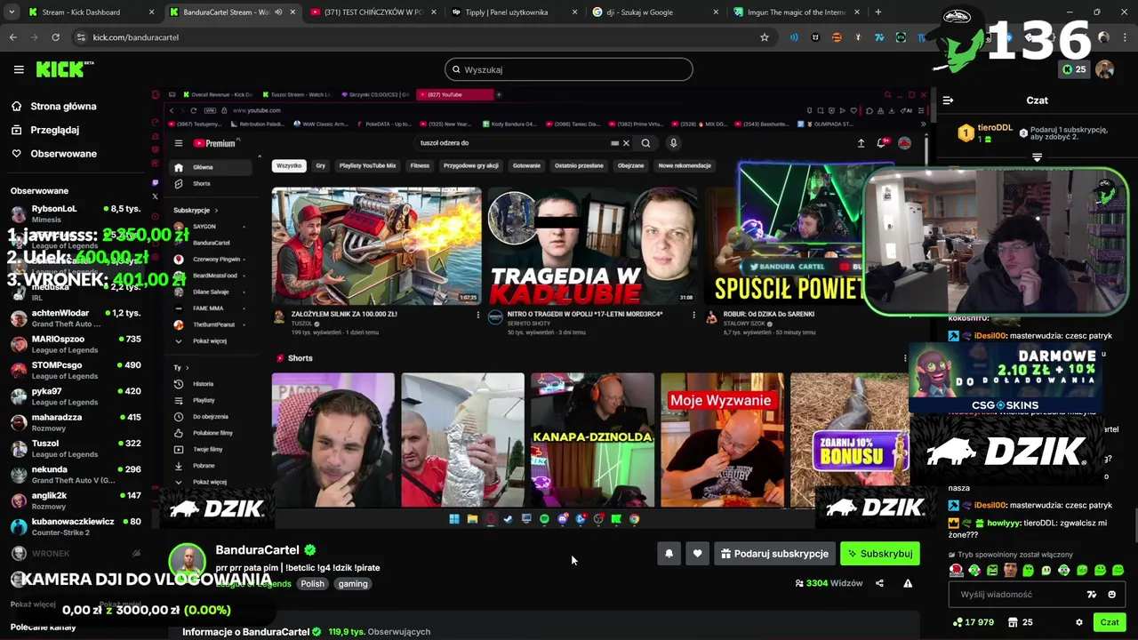Image resolution: width=1138 pixels, height=640 pixels.
Task: Open kubanowaczkiewicz channel in sidebar
Action: click(75, 526)
